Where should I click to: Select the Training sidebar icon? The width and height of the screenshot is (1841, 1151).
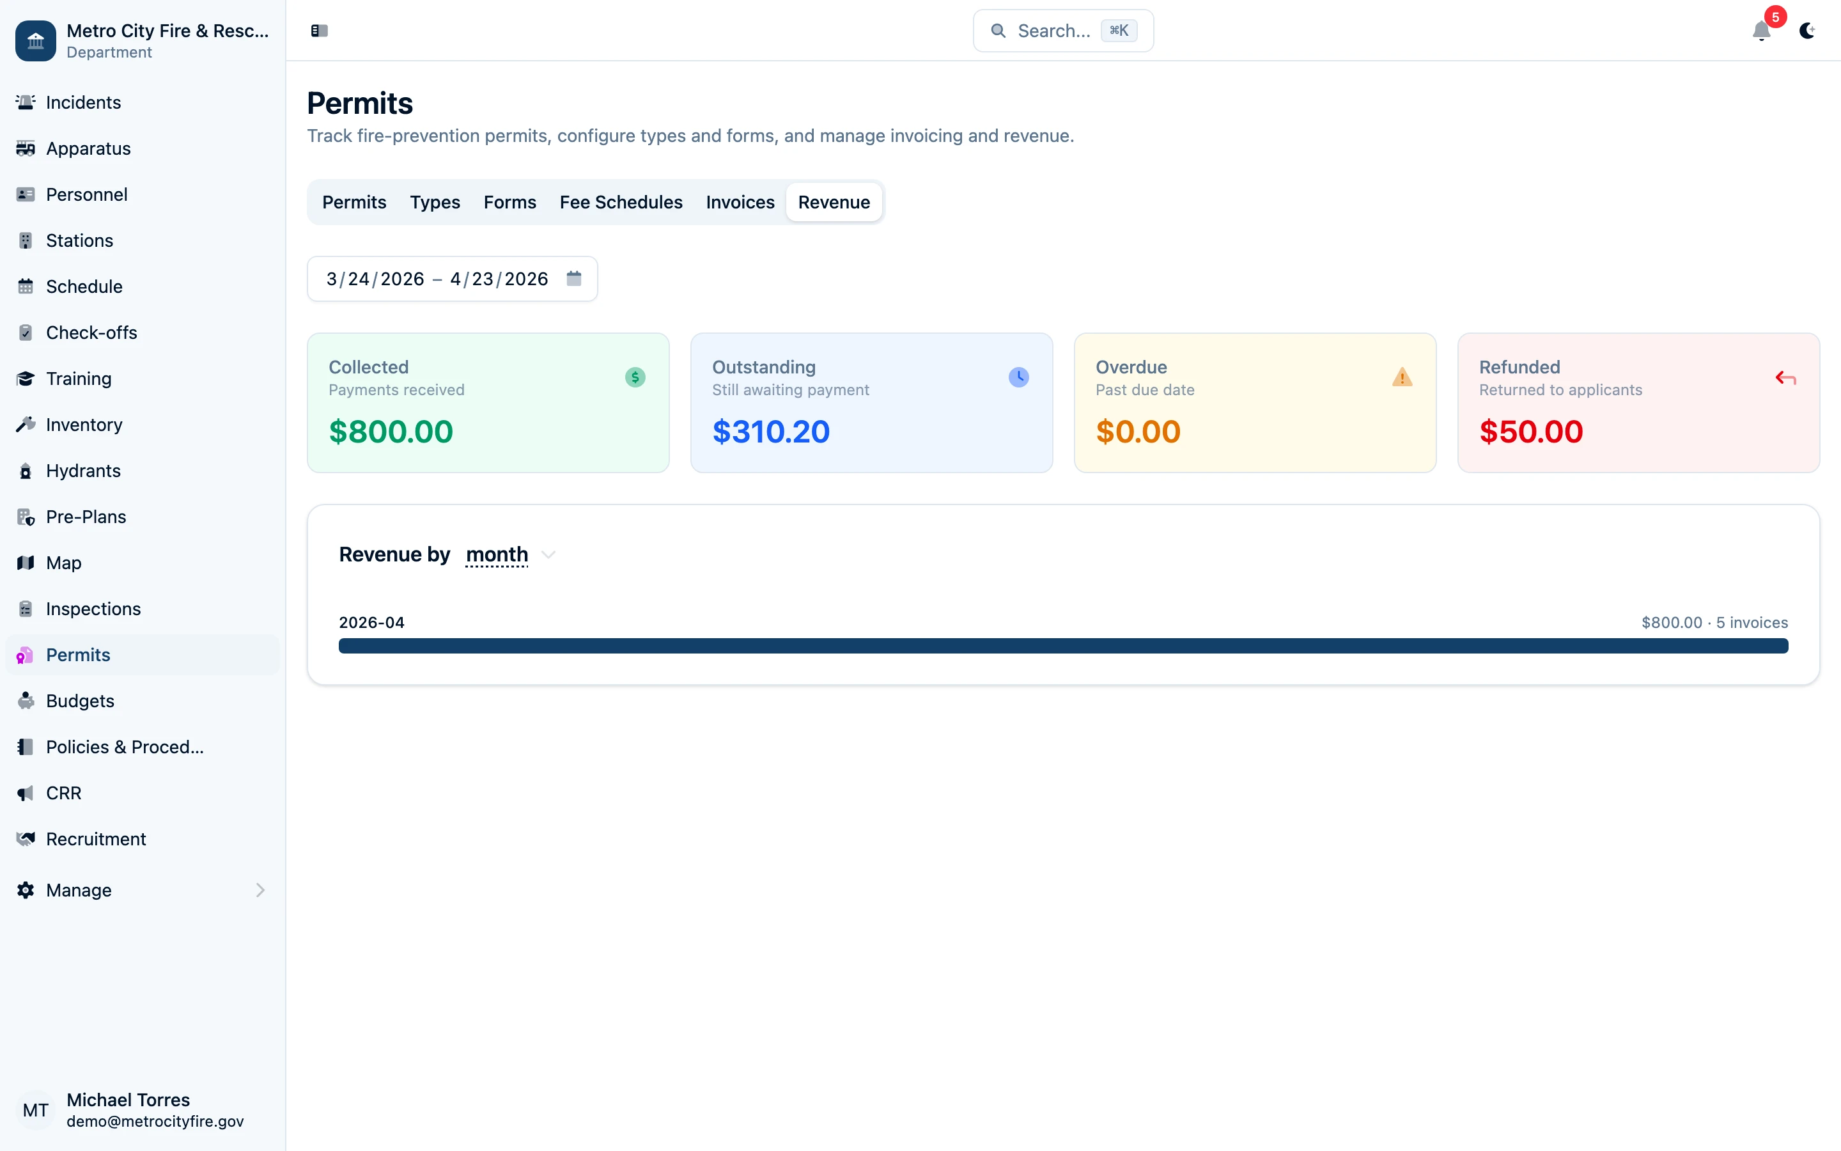(x=25, y=379)
